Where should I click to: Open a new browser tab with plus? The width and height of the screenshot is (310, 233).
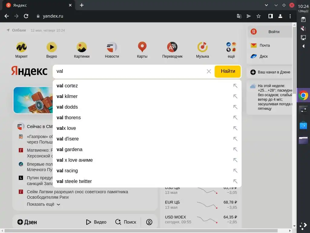tap(82, 5)
